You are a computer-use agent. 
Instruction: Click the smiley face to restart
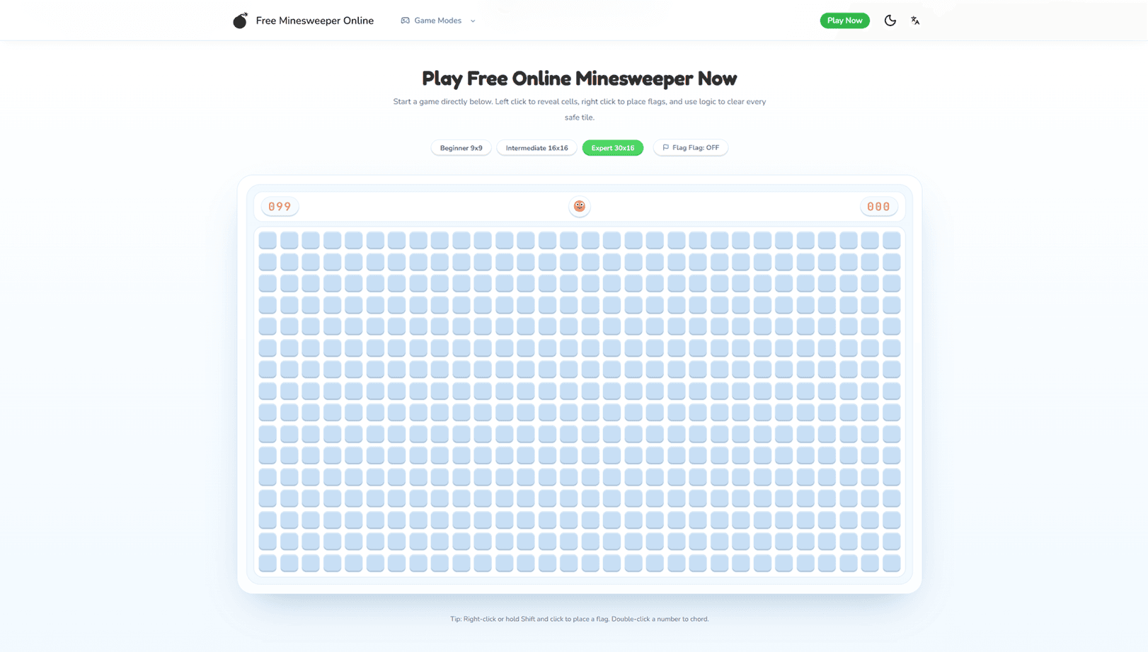(580, 206)
